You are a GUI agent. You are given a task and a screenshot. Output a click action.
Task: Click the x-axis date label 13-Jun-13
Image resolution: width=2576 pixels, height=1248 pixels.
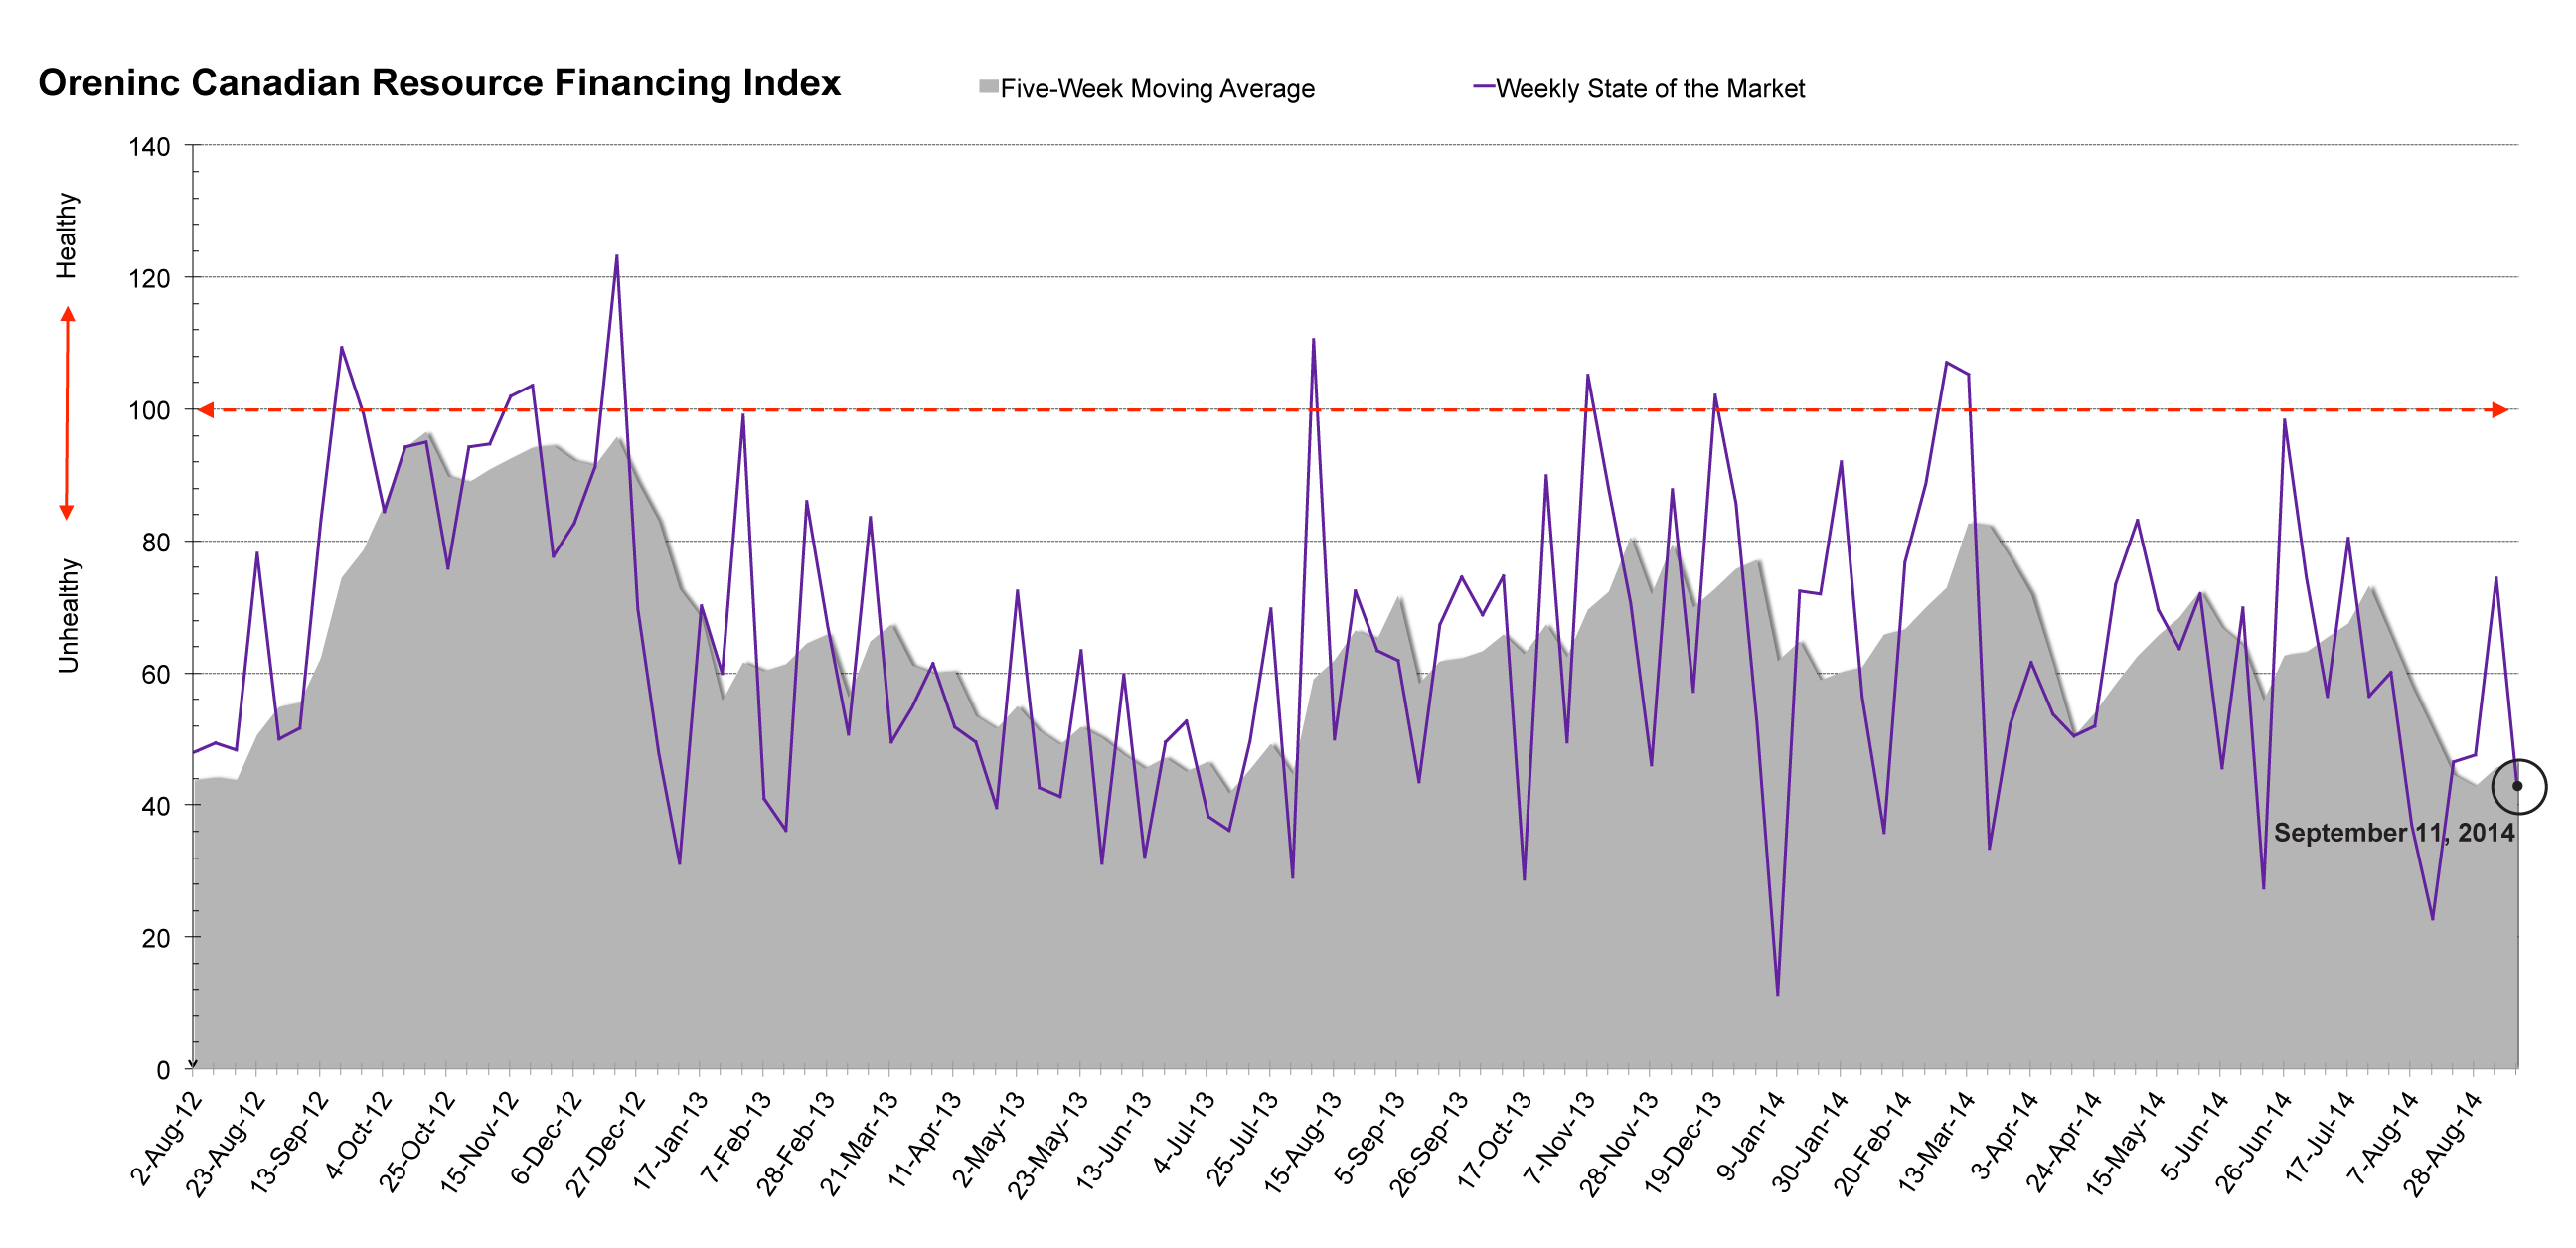(x=1114, y=1141)
